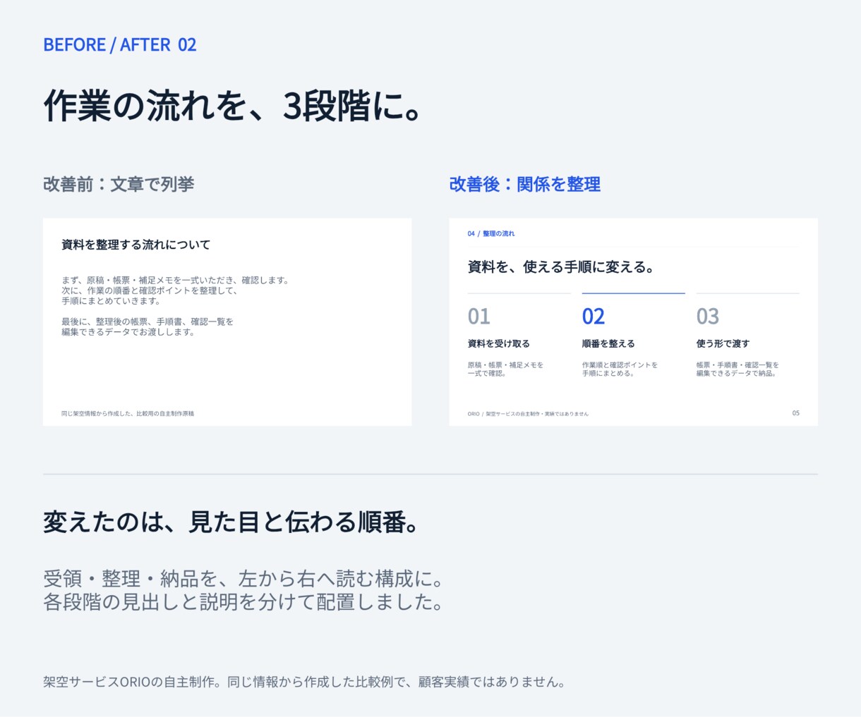Click footnote '同じ架空情報から作成した、比較用の自主制作原稿'

point(128,414)
